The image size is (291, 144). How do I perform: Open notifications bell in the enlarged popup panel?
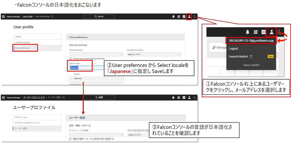(247, 32)
